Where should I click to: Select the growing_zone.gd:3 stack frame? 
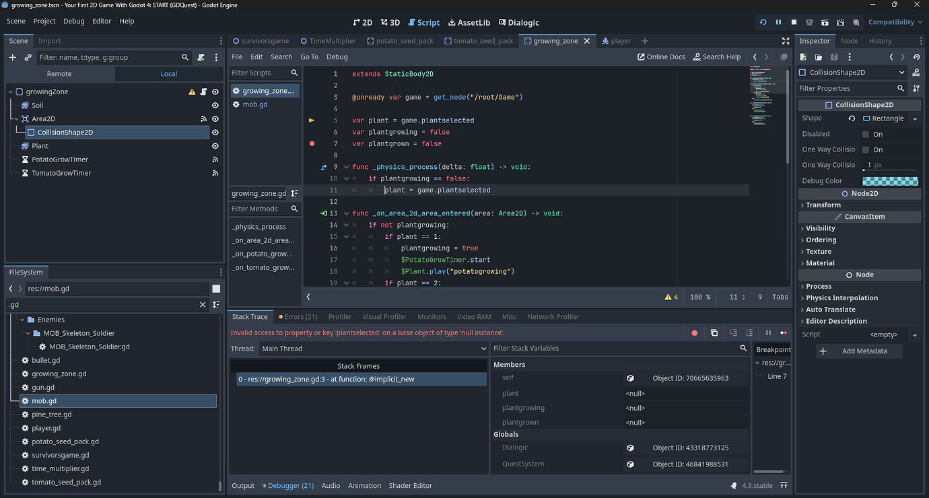tap(359, 378)
